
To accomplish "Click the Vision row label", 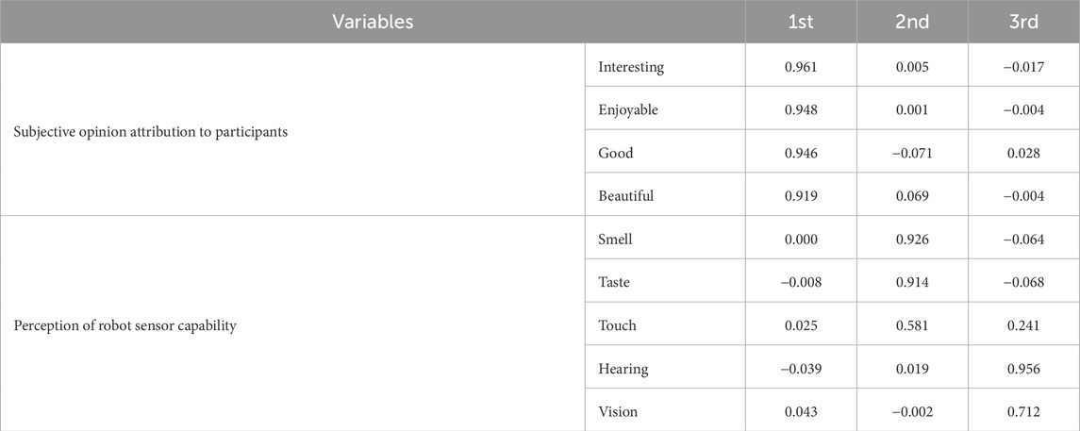I will point(618,412).
